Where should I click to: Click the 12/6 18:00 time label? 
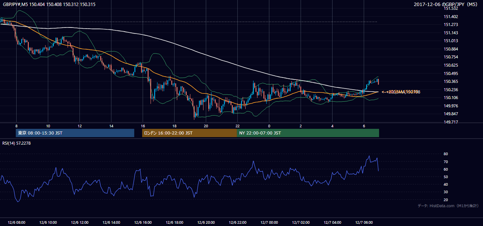click(174, 223)
